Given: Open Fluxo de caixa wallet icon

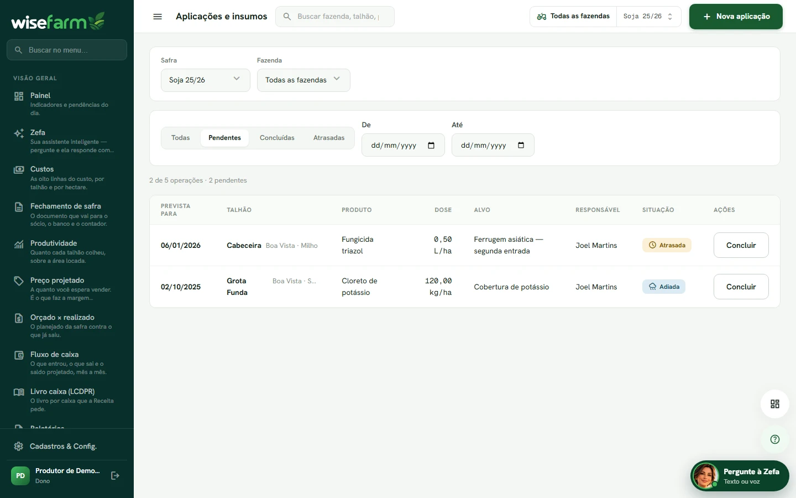Looking at the screenshot, I should (x=19, y=355).
